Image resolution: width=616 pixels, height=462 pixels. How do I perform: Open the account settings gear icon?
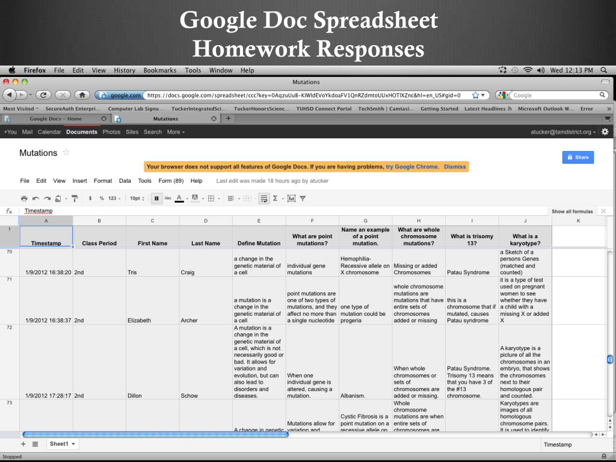point(605,132)
